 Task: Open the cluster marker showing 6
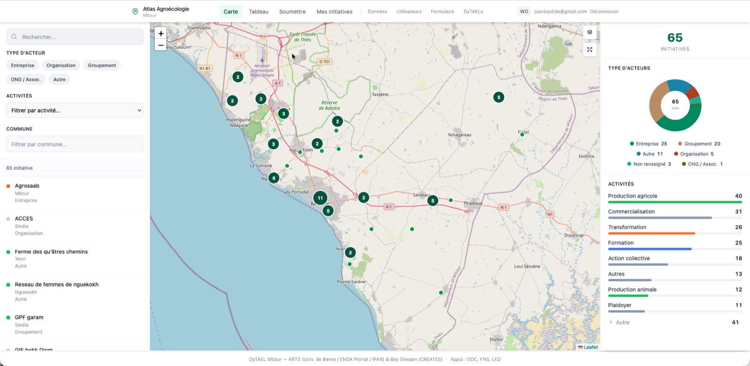[x=274, y=178]
